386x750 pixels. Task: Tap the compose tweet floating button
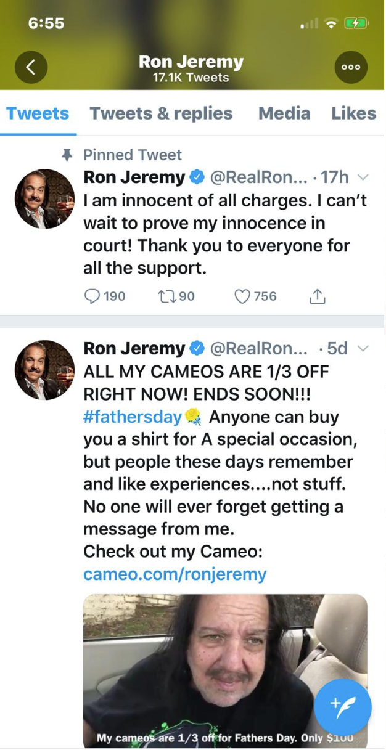343,707
